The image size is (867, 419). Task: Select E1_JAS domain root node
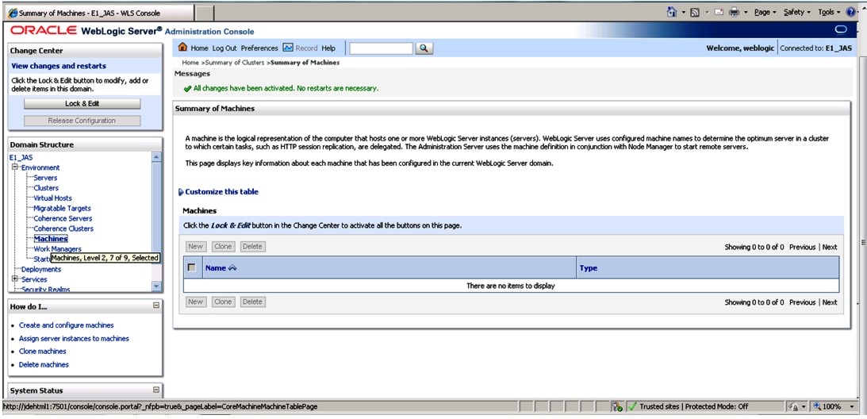21,158
